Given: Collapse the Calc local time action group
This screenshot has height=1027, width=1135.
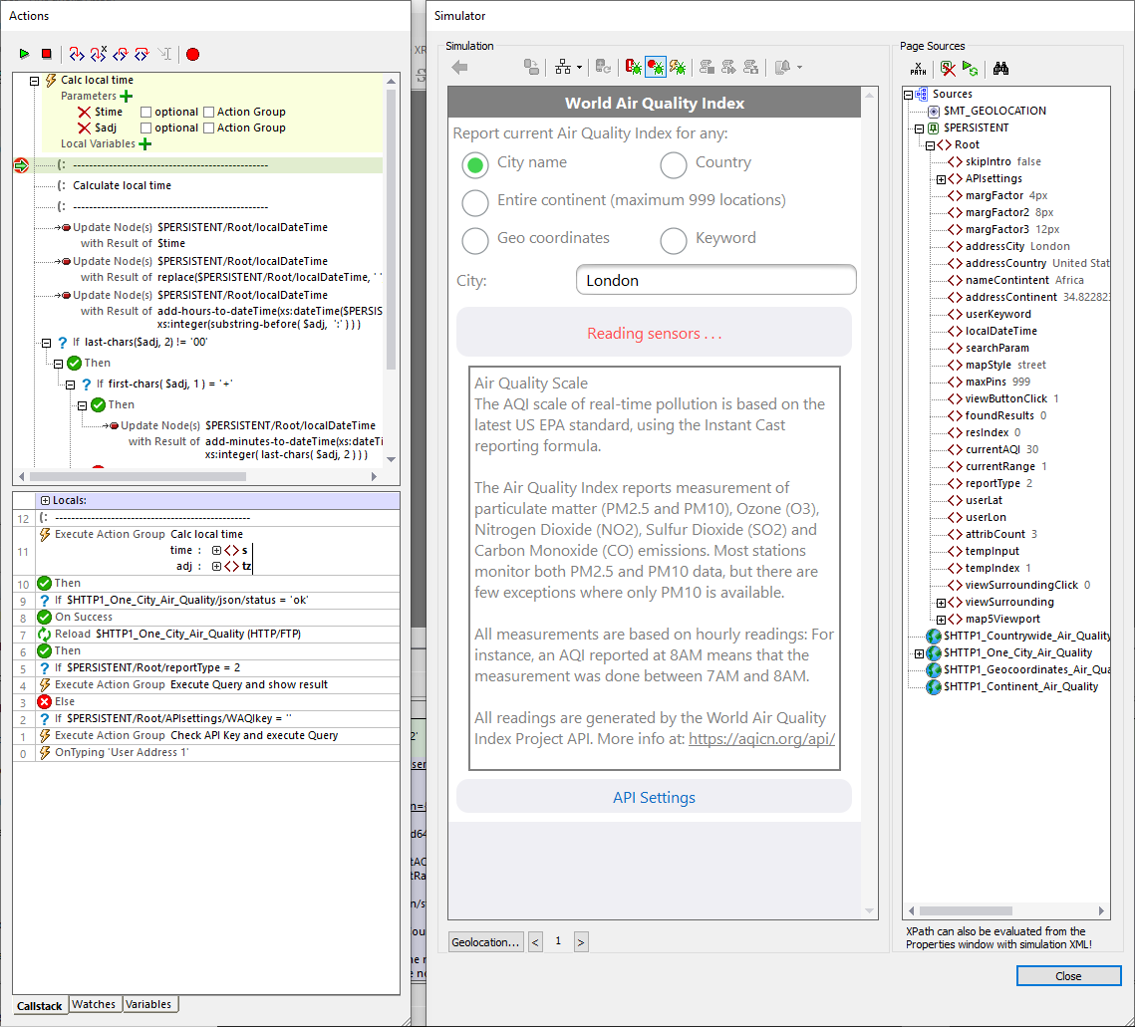Looking at the screenshot, I should [34, 81].
